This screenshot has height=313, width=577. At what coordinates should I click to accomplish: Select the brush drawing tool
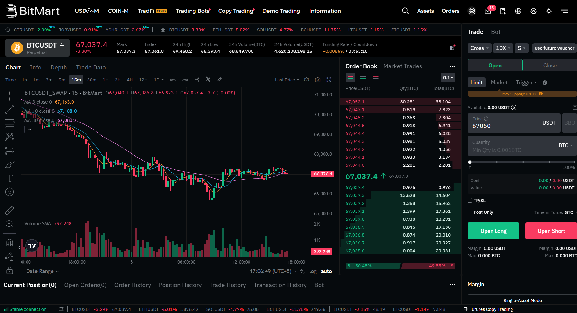pos(10,165)
